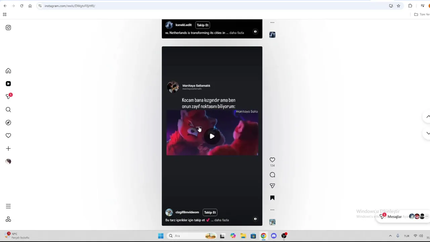Follow kxneki.edit with Takip Et

pyautogui.click(x=203, y=25)
